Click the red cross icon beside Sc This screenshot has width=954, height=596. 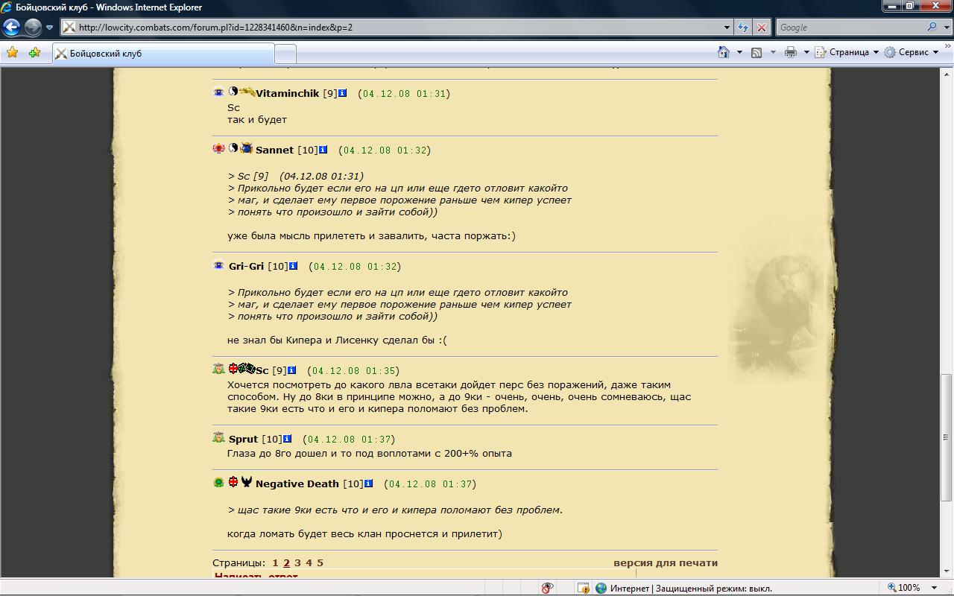[233, 368]
